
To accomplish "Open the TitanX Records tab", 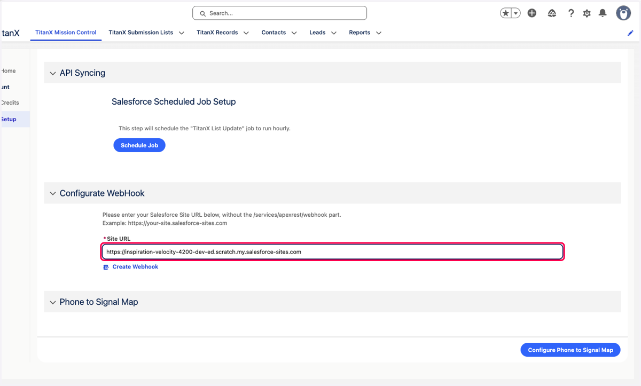I will point(217,33).
